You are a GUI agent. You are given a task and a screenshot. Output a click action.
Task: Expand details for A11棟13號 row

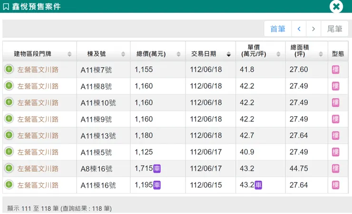tap(9, 135)
